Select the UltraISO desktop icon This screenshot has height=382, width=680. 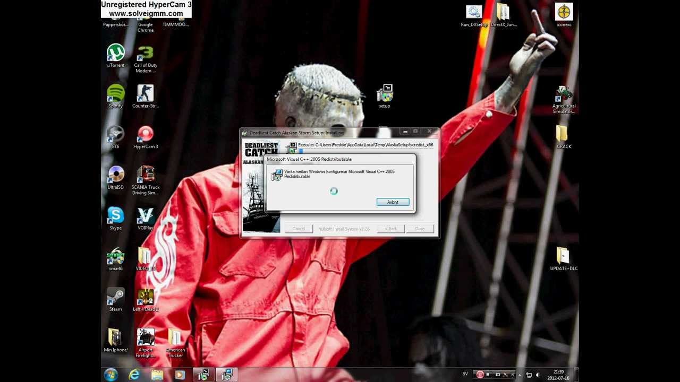click(x=116, y=178)
